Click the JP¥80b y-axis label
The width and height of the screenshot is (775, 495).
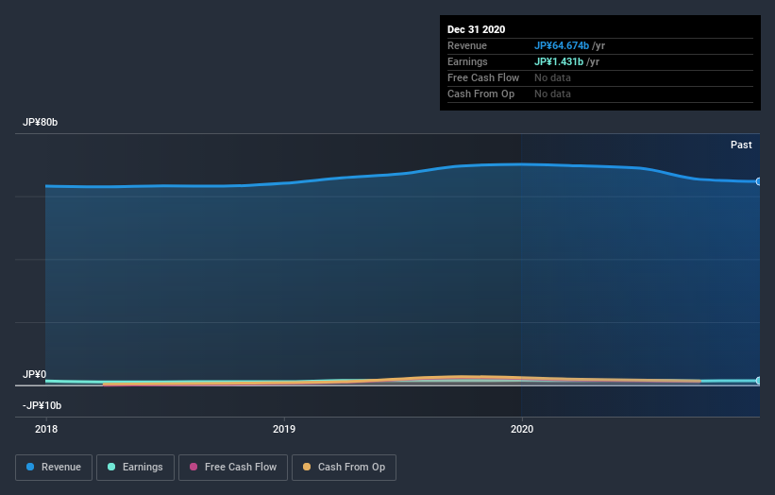point(40,122)
